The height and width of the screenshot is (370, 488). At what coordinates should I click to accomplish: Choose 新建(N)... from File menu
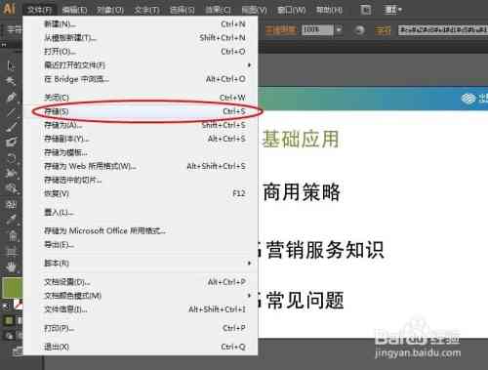[141, 24]
